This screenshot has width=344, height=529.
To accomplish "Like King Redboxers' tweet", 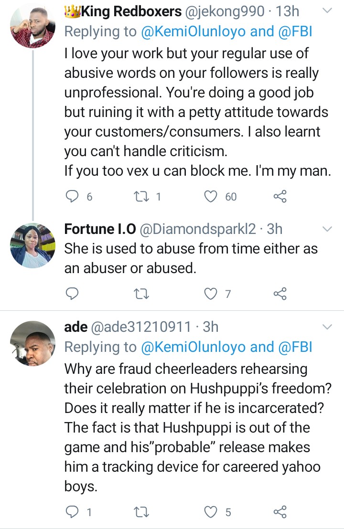I will coord(211,196).
